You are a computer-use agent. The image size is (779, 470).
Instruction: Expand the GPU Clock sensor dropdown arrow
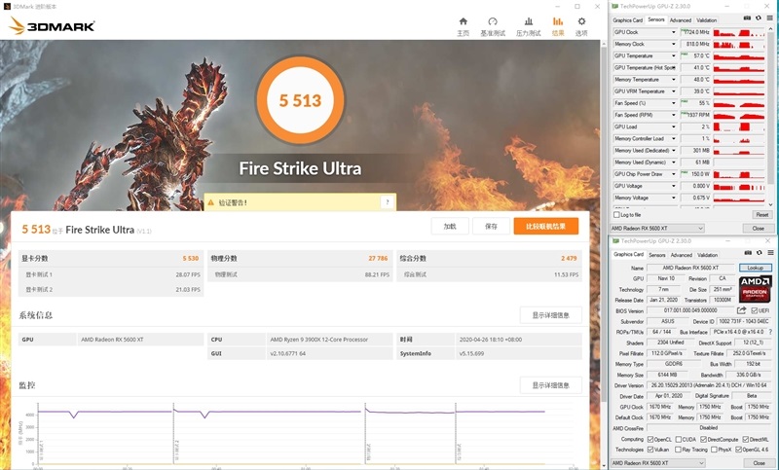(x=675, y=32)
